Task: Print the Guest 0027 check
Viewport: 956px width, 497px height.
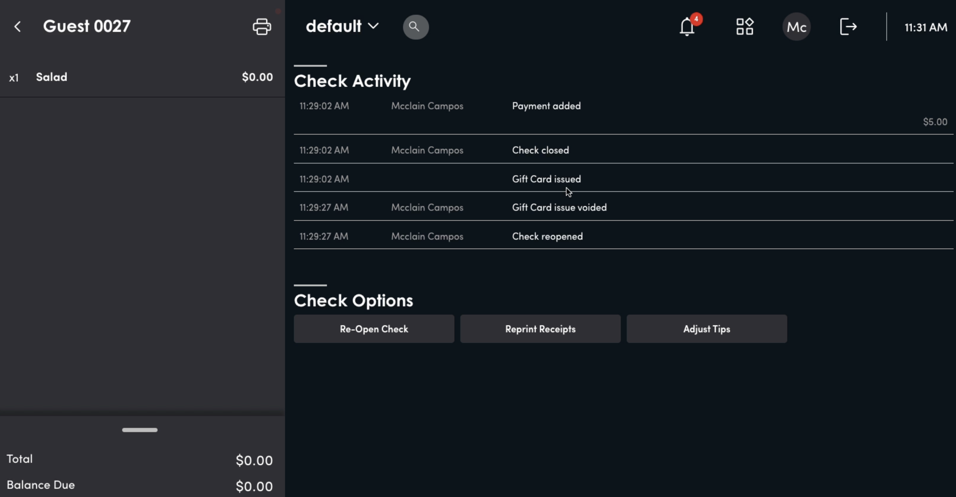Action: coord(262,27)
